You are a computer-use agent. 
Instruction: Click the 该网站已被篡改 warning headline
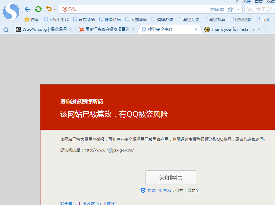tap(114, 114)
